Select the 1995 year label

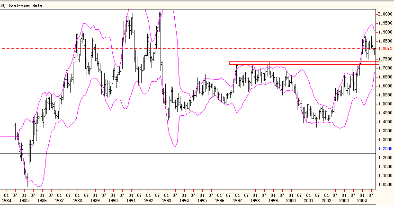click(202, 200)
